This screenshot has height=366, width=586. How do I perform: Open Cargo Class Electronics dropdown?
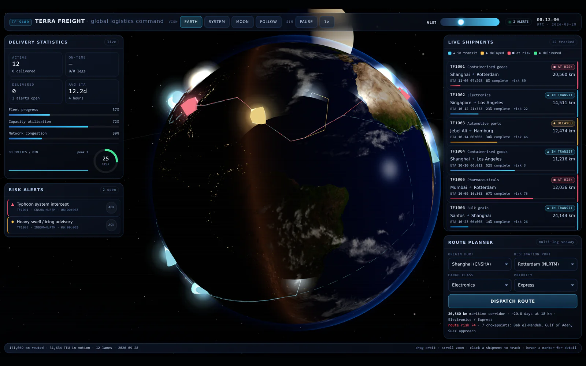pyautogui.click(x=479, y=285)
